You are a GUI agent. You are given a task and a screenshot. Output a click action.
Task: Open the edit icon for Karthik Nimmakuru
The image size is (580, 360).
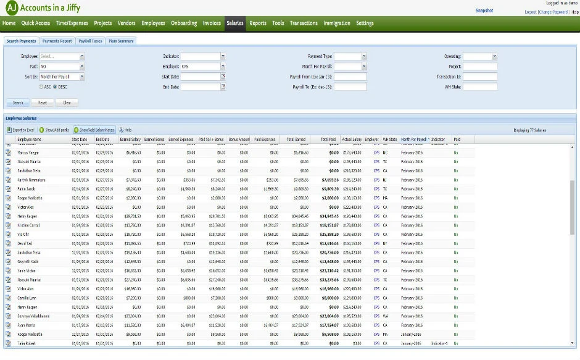[x=8, y=180]
